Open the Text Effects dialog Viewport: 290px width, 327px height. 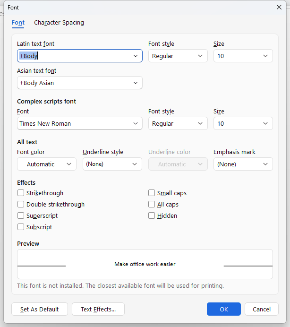tap(98, 309)
